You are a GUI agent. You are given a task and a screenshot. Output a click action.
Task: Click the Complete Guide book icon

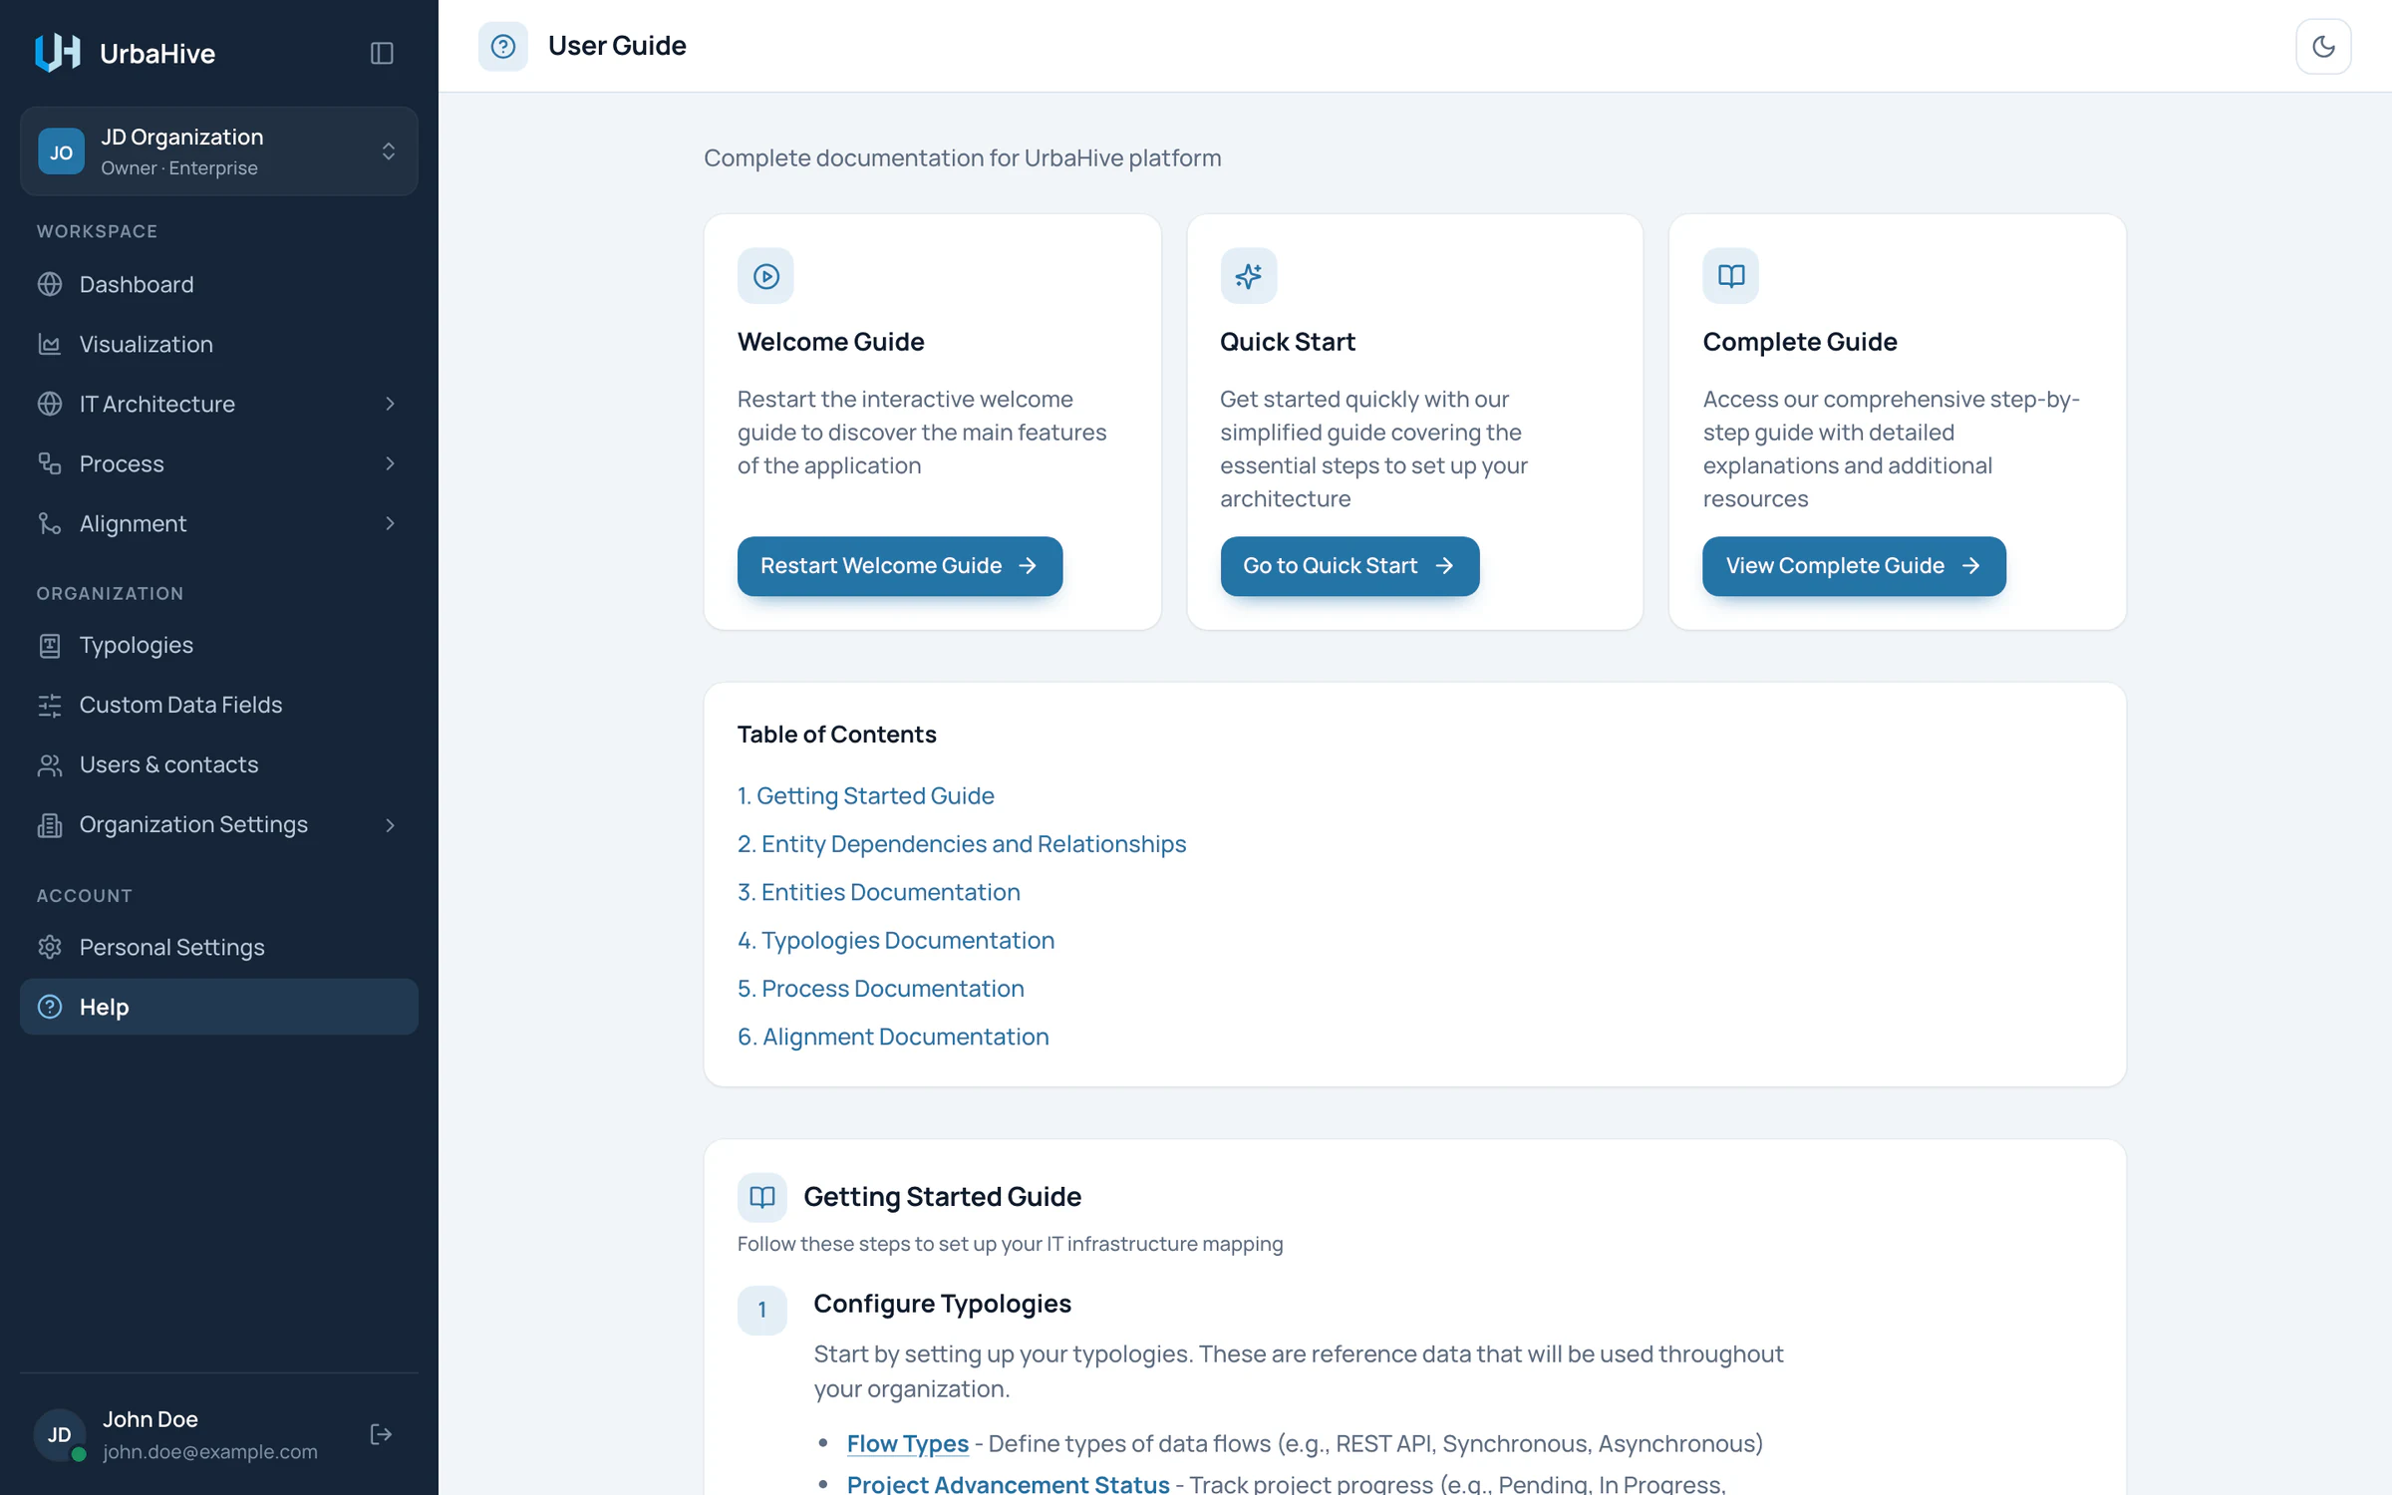pyautogui.click(x=1731, y=276)
